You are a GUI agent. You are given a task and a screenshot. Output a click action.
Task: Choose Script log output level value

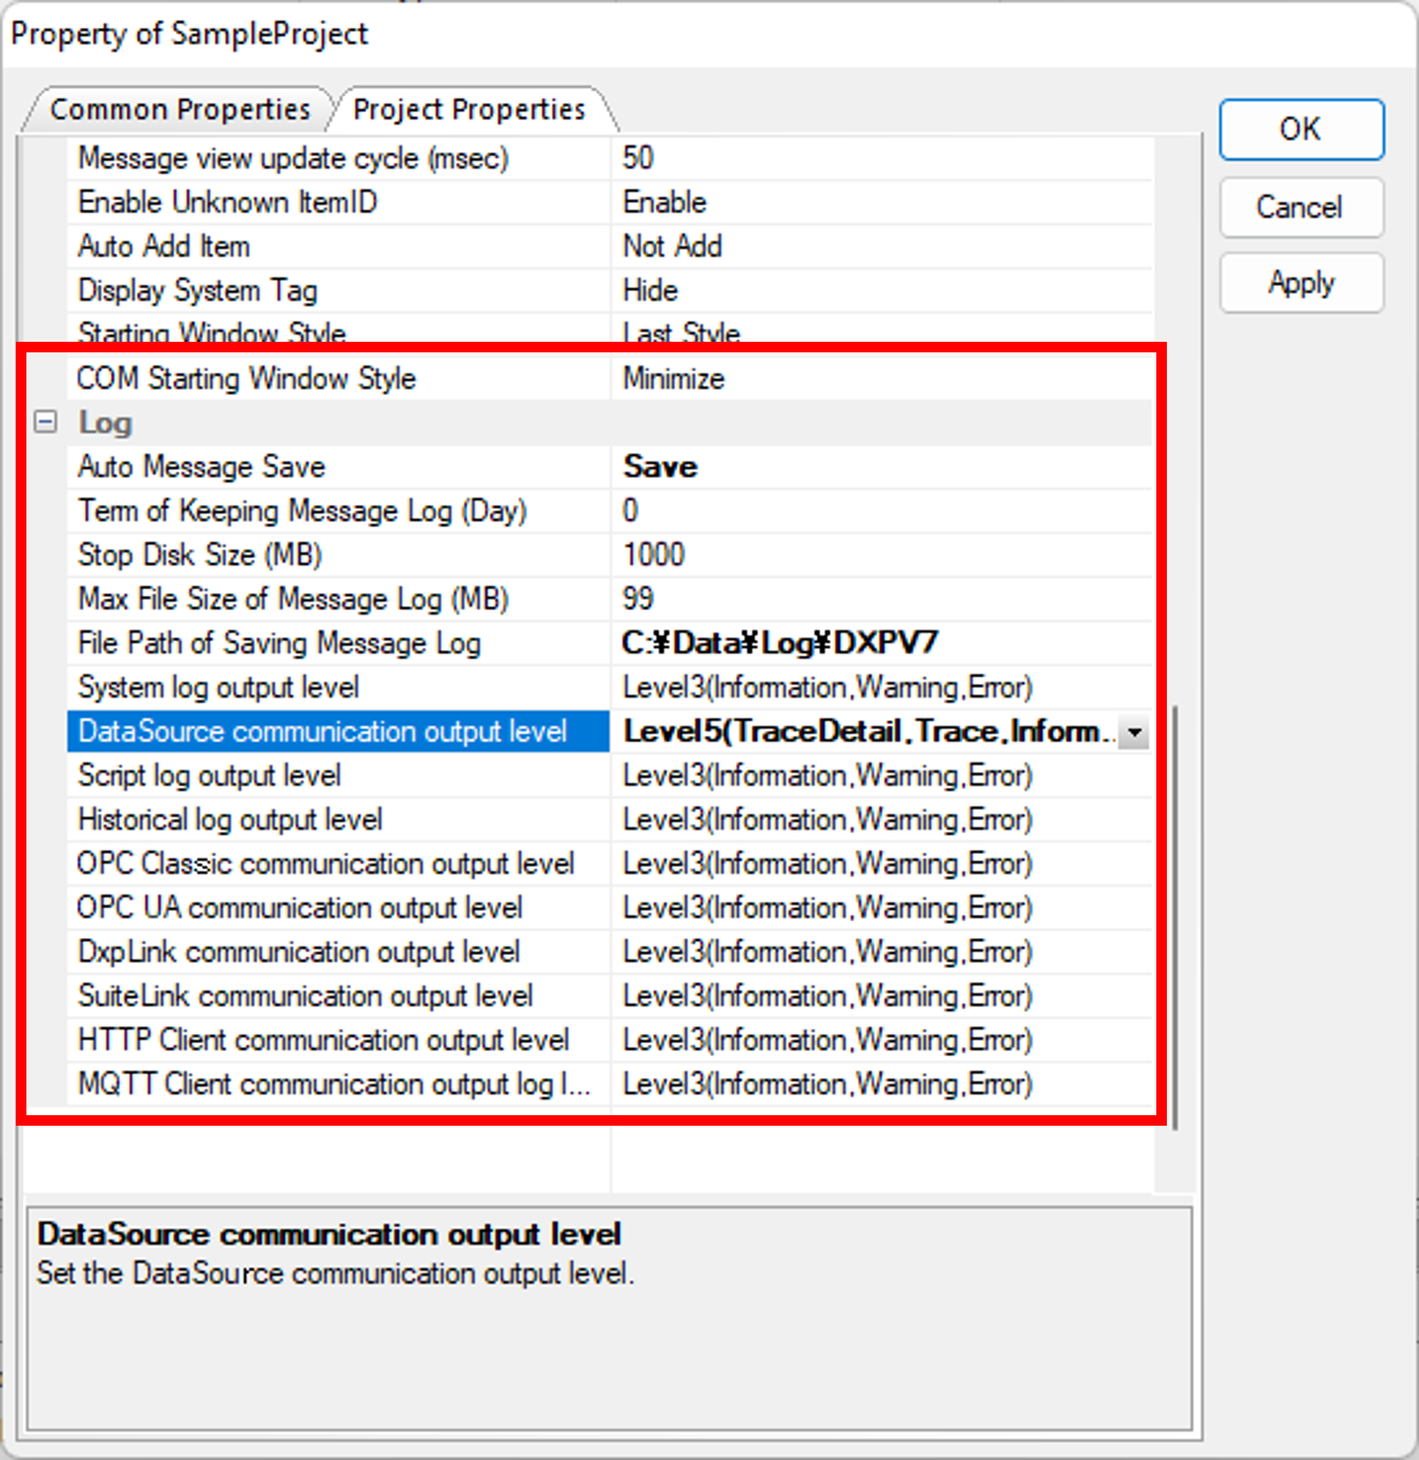tap(879, 776)
